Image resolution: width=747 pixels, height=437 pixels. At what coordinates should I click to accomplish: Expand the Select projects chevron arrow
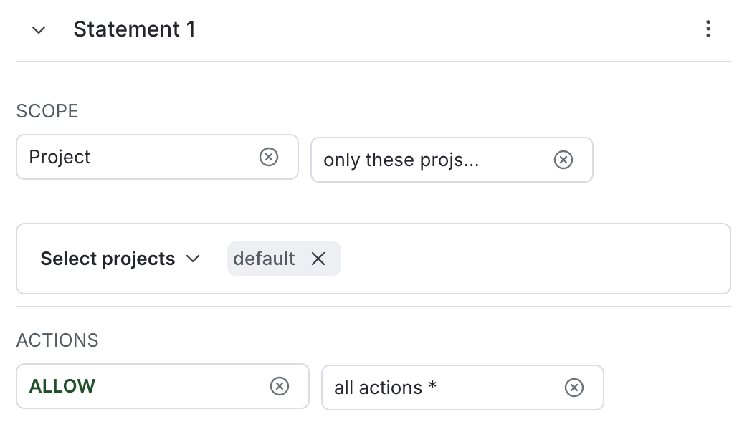(192, 259)
